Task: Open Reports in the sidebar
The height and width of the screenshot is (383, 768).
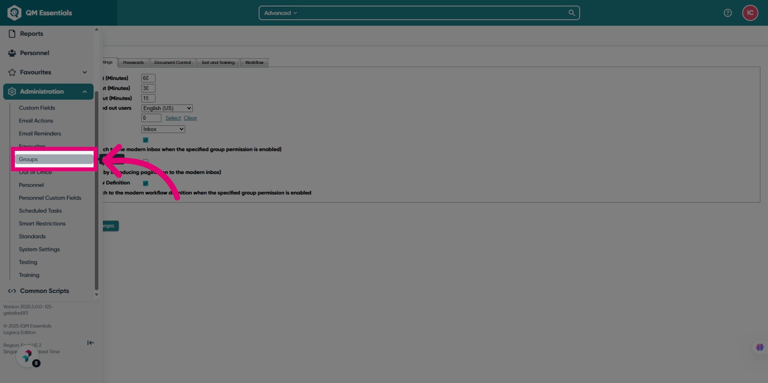Action: [x=32, y=34]
